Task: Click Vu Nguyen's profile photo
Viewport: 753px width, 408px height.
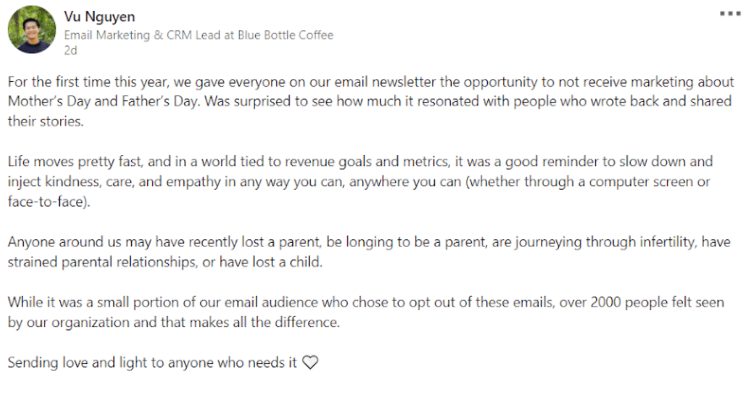Action: (x=32, y=30)
